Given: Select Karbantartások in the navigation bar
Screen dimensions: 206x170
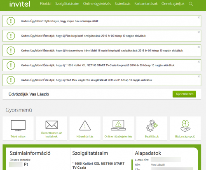Looking at the screenshot, I should click(x=146, y=4).
